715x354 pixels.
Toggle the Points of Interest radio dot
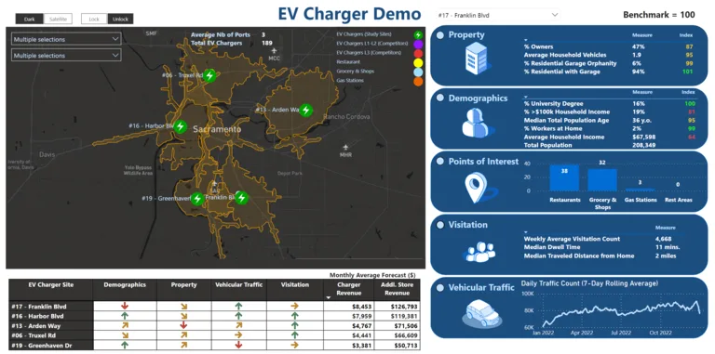440,162
